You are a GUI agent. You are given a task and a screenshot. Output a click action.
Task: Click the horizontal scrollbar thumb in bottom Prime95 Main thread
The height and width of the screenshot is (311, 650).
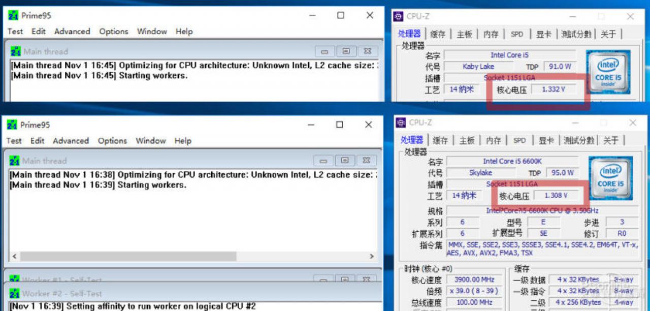coord(128,256)
